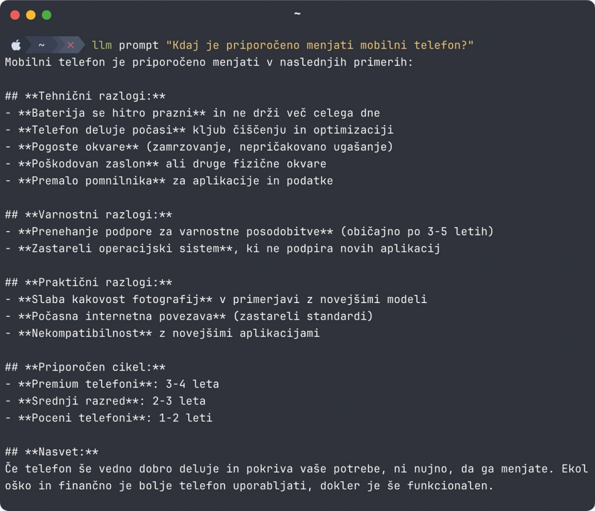Click the Varnostni razlogi heading

click(89, 214)
